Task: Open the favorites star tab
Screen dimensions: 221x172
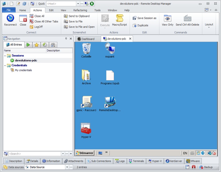Action: click(x=36, y=45)
